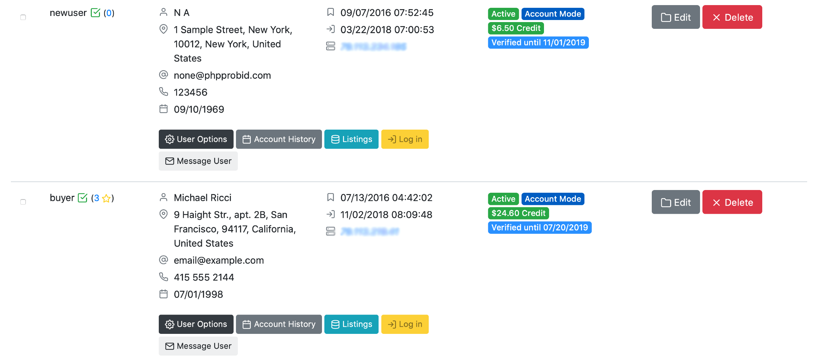
Task: Delete the buyer account
Action: [x=732, y=202]
